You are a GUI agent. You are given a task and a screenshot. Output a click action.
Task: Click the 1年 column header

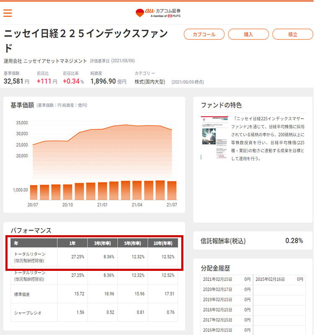pos(72,243)
